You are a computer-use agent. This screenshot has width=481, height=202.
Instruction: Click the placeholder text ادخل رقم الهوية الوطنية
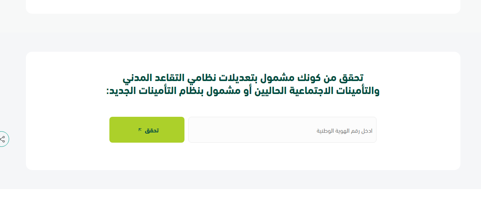coord(345,131)
